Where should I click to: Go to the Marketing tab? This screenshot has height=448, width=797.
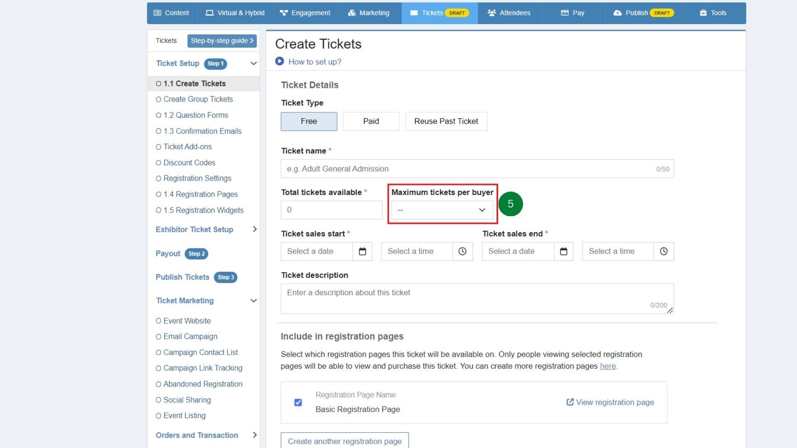click(369, 13)
